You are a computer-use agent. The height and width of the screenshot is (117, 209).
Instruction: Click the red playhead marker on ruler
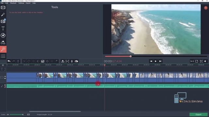105,65
